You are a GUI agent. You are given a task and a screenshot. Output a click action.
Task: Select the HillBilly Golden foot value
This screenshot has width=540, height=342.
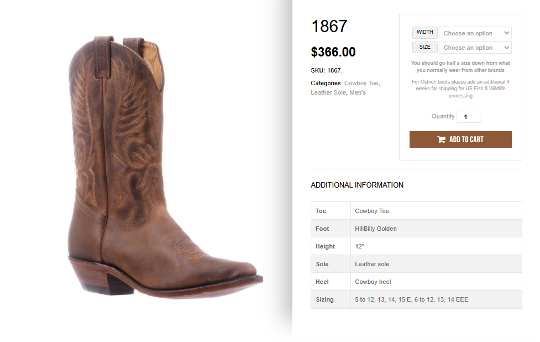click(376, 229)
